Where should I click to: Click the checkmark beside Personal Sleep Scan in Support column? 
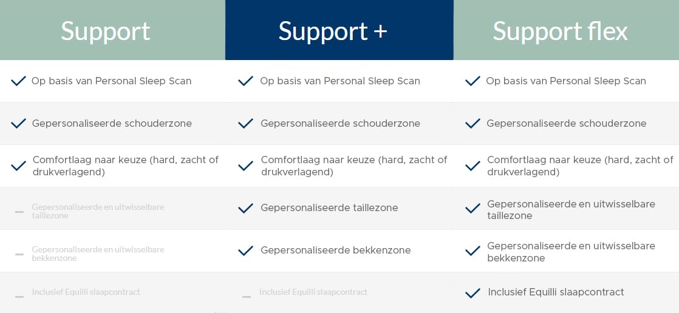click(x=18, y=81)
